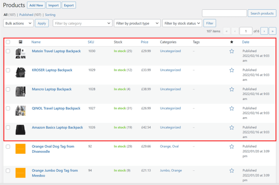Select all products with header checkbox

click(x=8, y=42)
